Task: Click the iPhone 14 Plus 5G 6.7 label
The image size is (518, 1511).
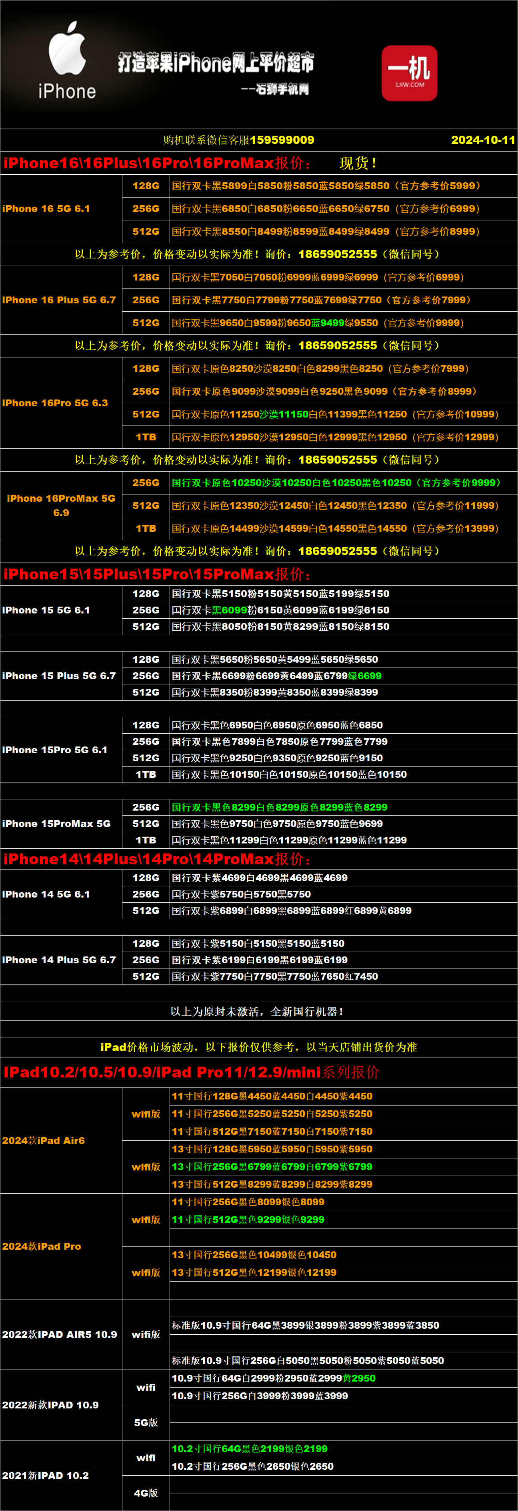Action: click(59, 960)
